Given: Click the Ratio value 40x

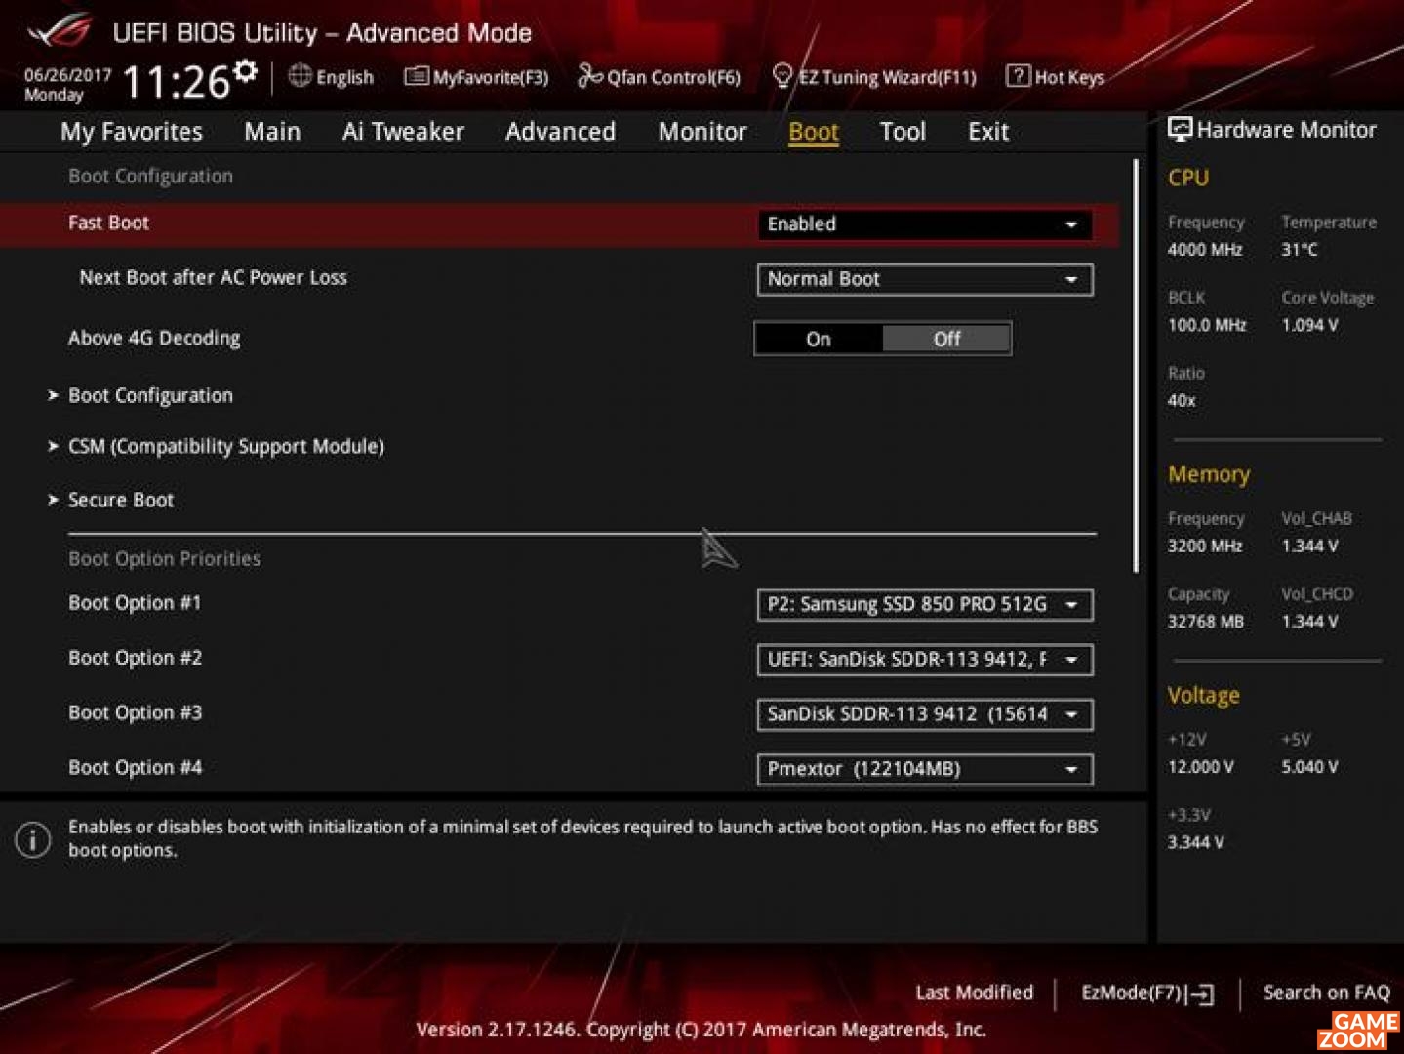Looking at the screenshot, I should [x=1182, y=400].
